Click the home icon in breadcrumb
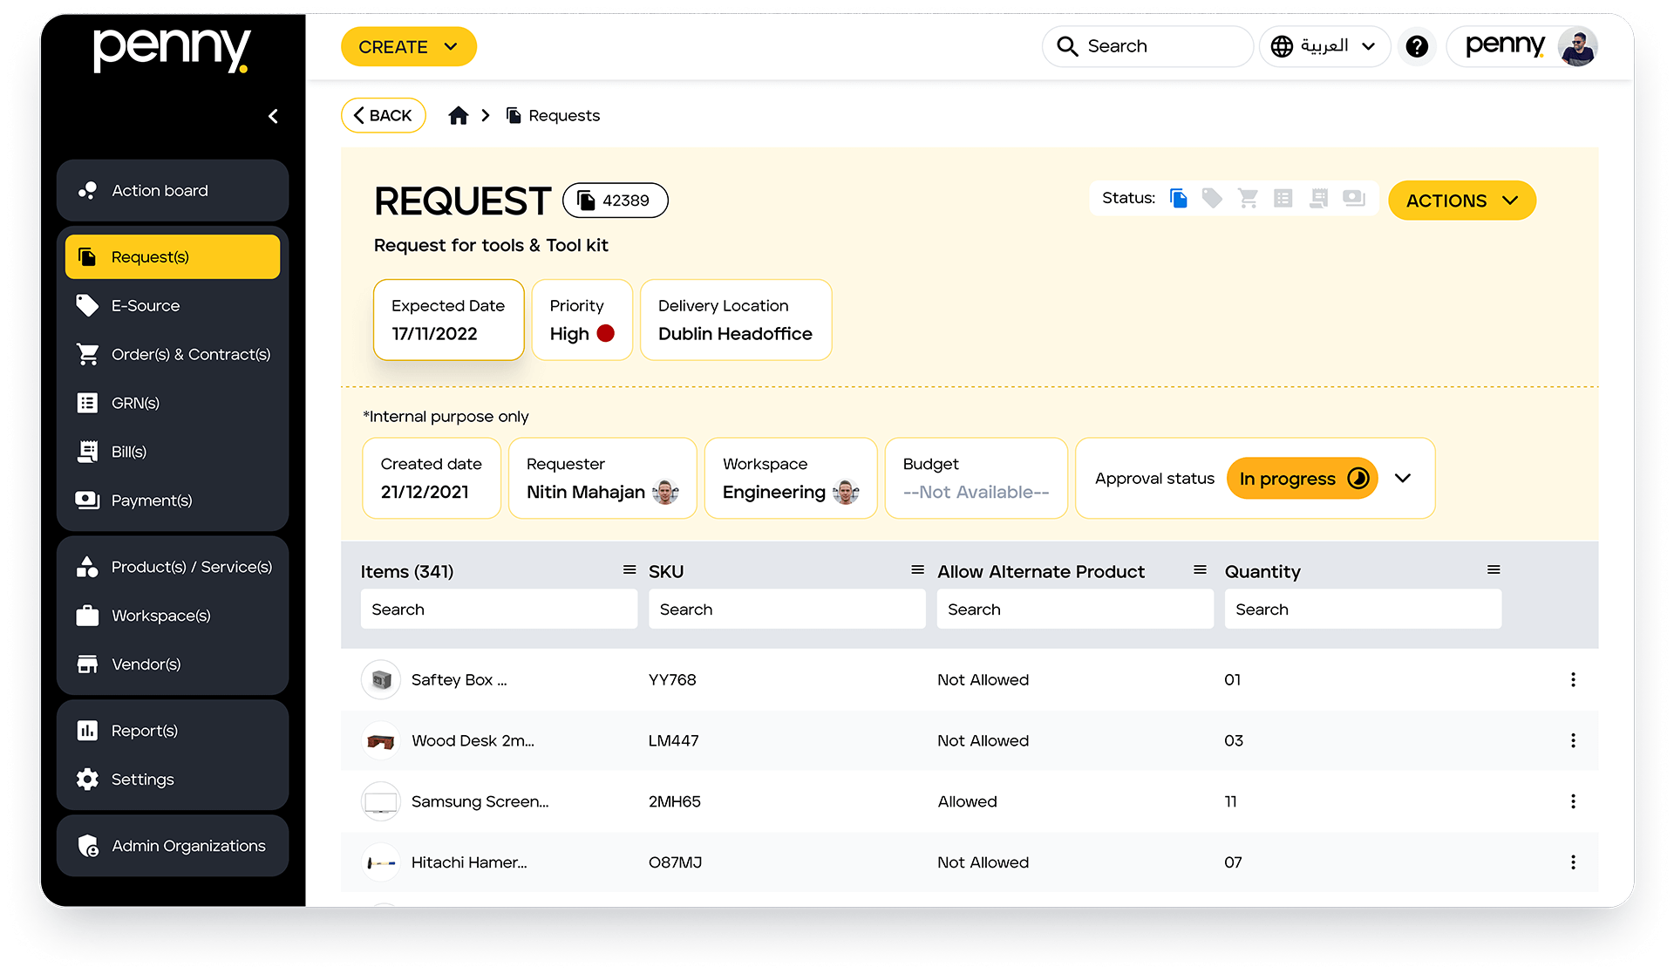Screen dimensions: 1674x974 (x=459, y=115)
